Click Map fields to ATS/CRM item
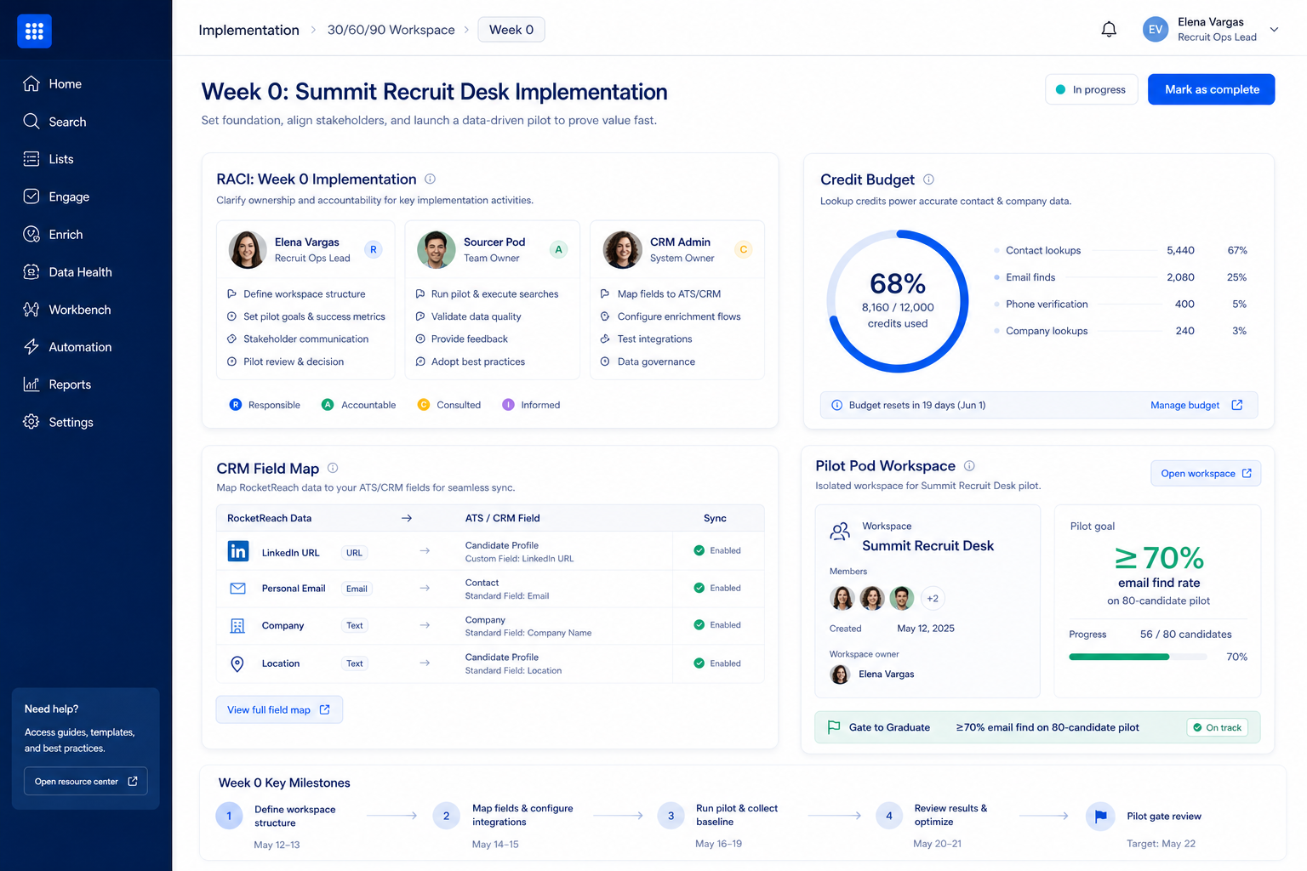1307x871 pixels. click(x=660, y=294)
